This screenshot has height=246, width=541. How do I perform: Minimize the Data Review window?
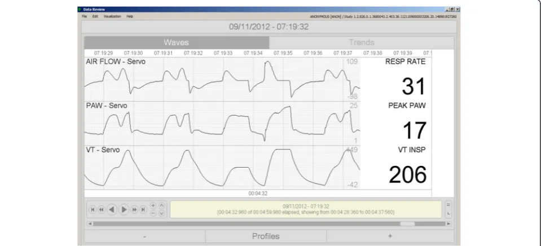coord(447,10)
